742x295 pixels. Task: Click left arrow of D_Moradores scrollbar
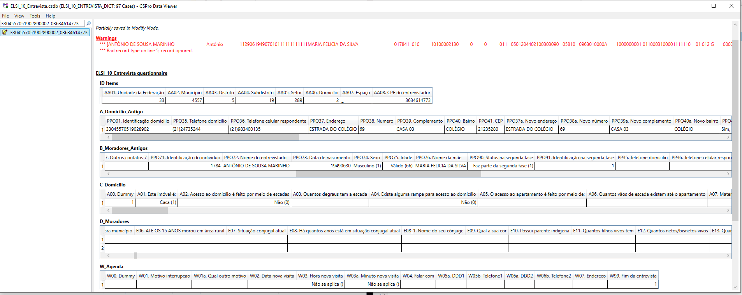tap(109, 255)
